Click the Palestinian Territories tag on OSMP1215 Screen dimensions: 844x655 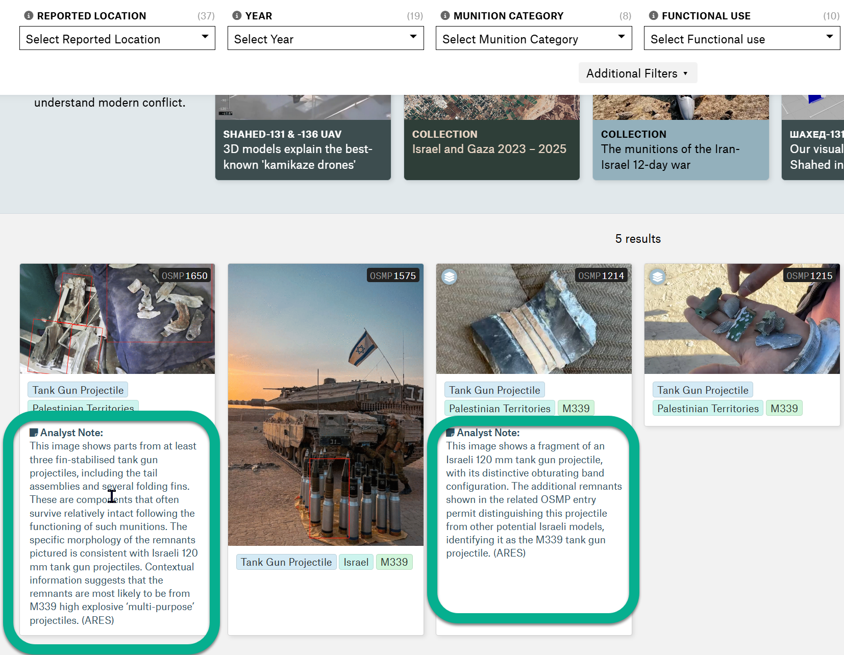pos(707,409)
